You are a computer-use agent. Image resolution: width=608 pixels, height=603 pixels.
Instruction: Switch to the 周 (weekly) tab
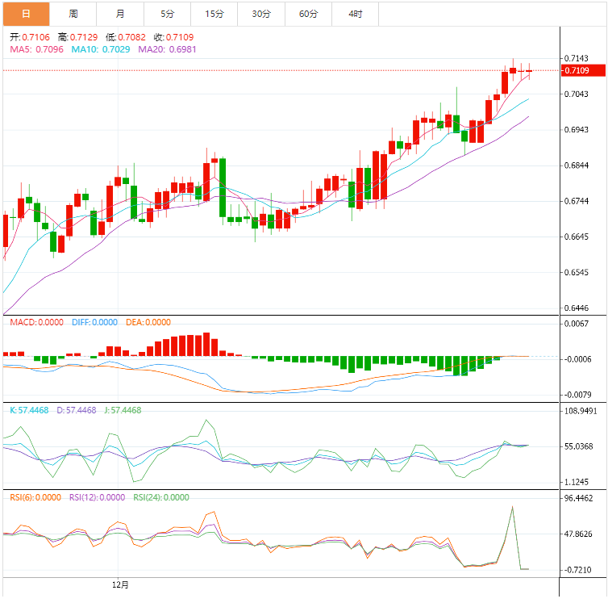(73, 14)
